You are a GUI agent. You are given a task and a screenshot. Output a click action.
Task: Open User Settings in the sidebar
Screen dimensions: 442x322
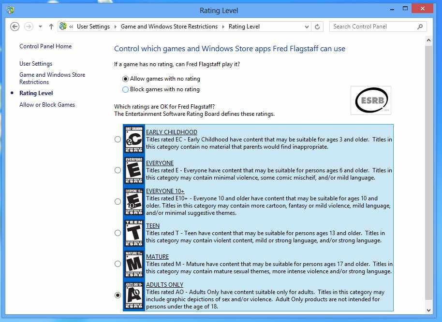coord(36,64)
